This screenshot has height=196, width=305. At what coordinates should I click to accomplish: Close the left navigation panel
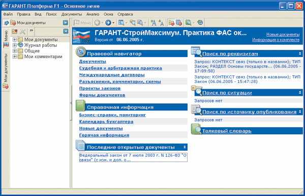tap(66, 31)
